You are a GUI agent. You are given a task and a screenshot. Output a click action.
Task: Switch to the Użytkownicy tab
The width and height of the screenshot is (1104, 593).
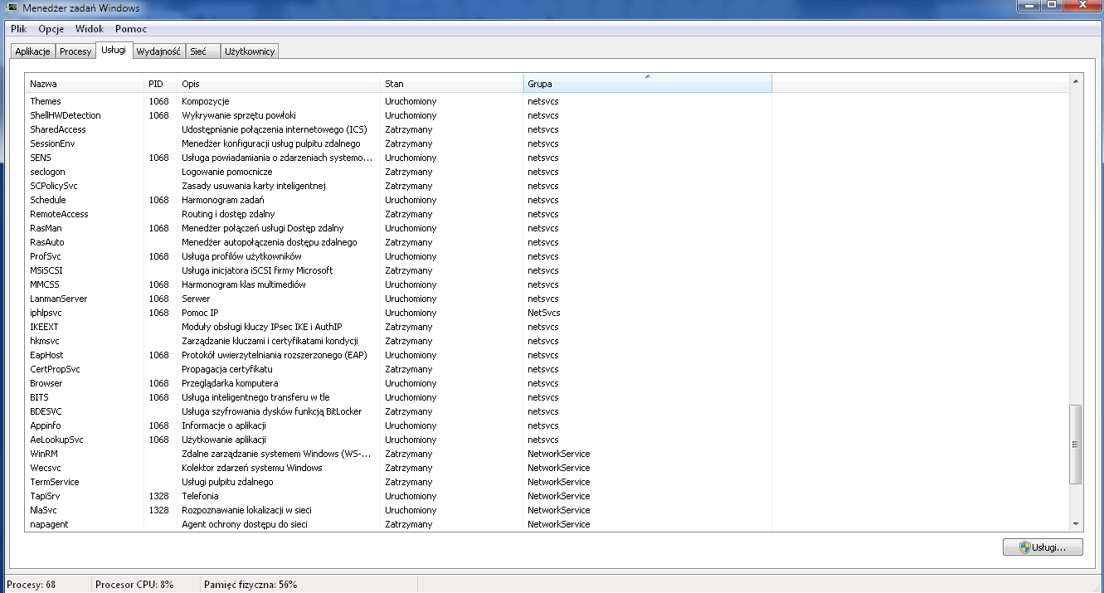tap(250, 51)
